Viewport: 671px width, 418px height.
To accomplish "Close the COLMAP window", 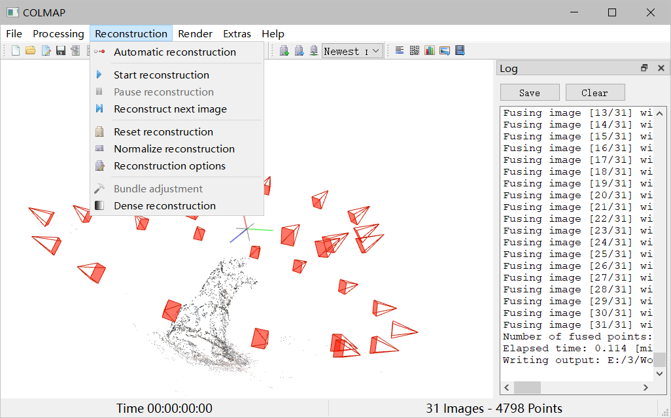I will tap(651, 12).
